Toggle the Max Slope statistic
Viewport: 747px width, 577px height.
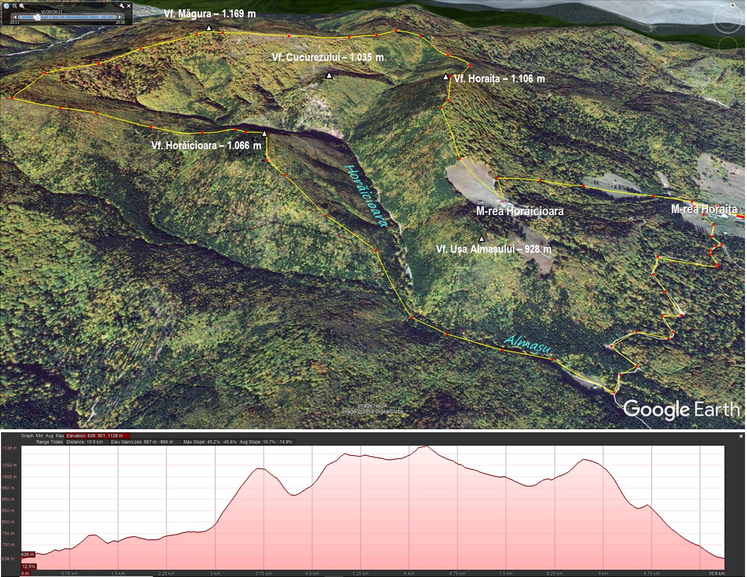209,442
